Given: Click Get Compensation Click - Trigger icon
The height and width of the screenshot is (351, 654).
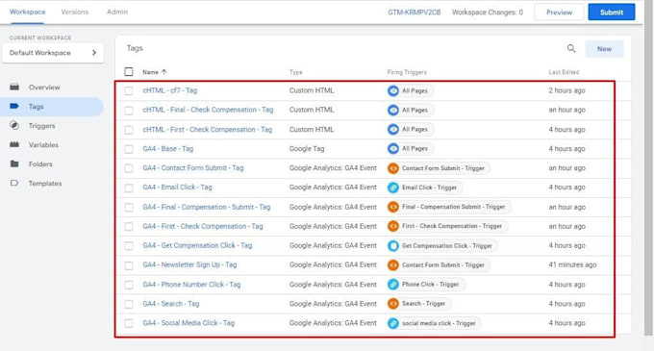Looking at the screenshot, I should [x=393, y=245].
